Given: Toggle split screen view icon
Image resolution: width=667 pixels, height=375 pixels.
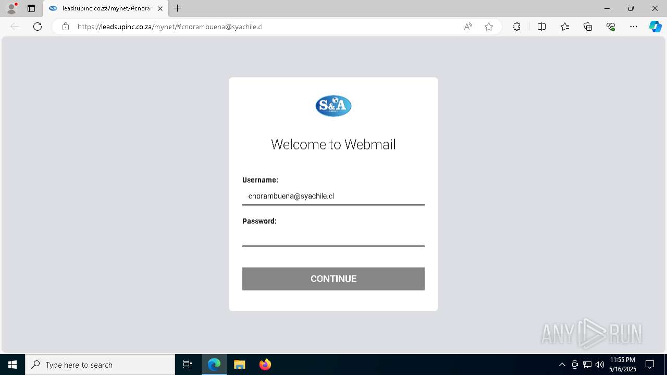Looking at the screenshot, I should [541, 27].
